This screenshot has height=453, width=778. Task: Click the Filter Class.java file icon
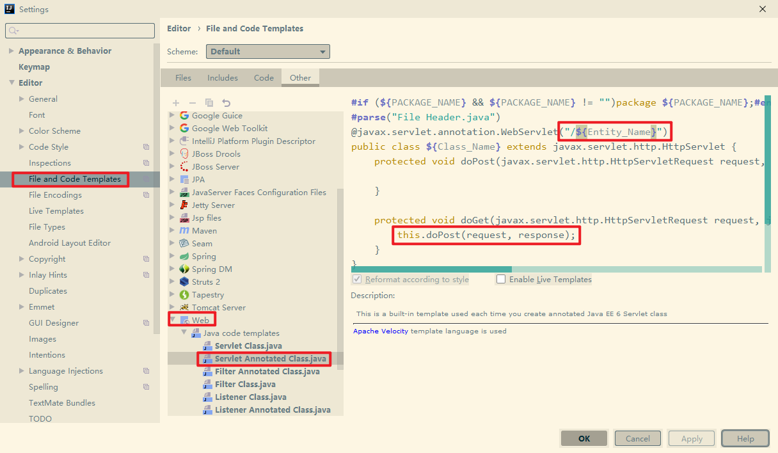point(207,385)
